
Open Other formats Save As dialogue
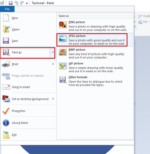95,81
